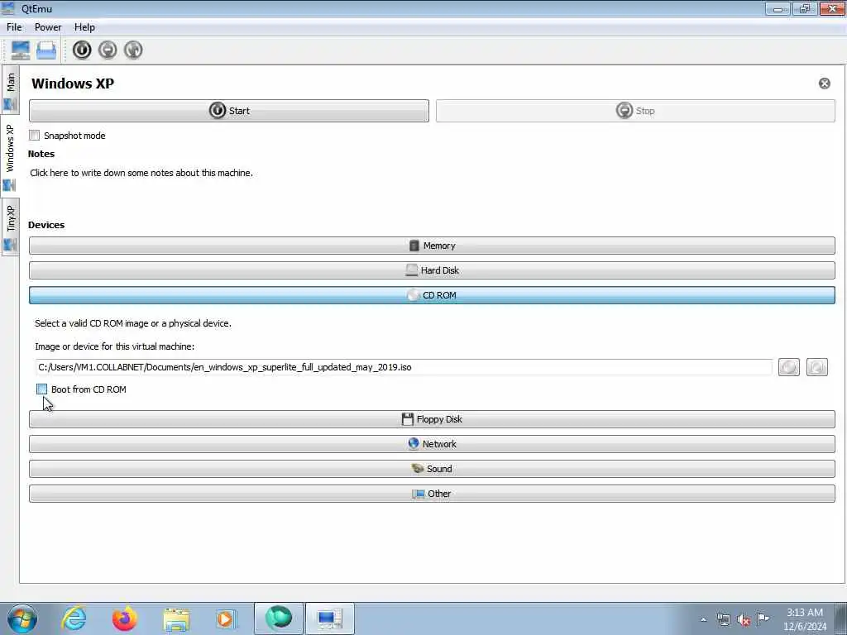The width and height of the screenshot is (847, 635).
Task: Expand the Floppy Disk device section
Action: (x=432, y=419)
